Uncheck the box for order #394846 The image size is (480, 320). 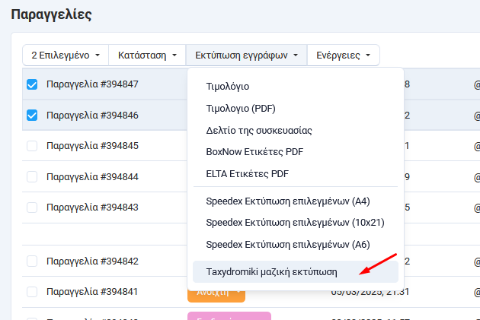32,116
